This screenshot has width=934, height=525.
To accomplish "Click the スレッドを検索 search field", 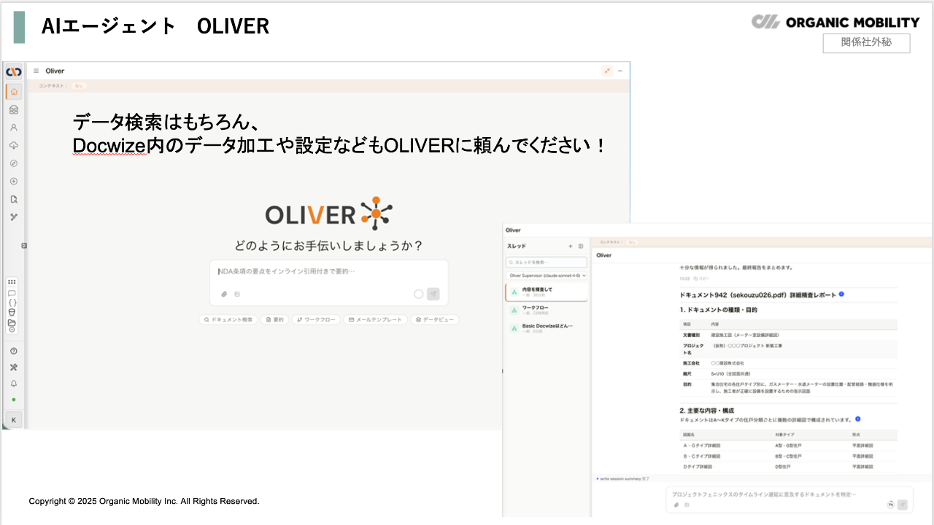I will coord(547,262).
